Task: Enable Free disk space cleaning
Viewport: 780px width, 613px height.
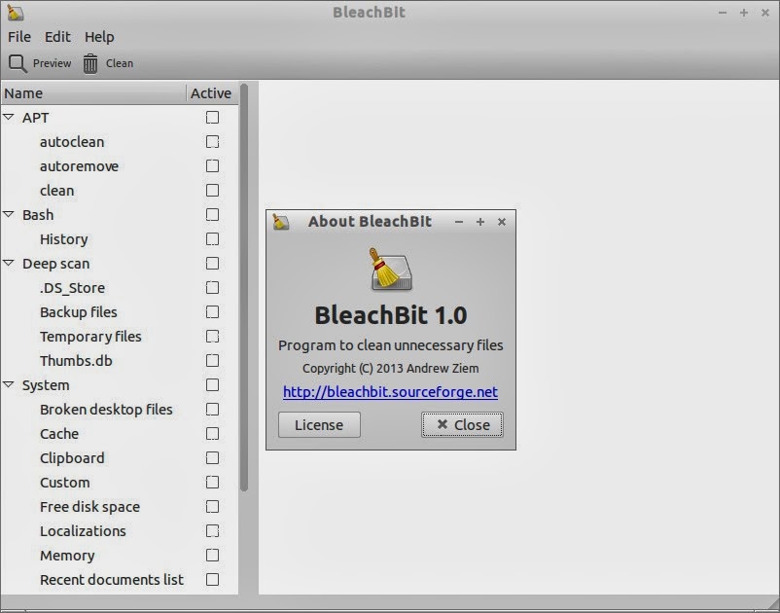Action: tap(210, 507)
